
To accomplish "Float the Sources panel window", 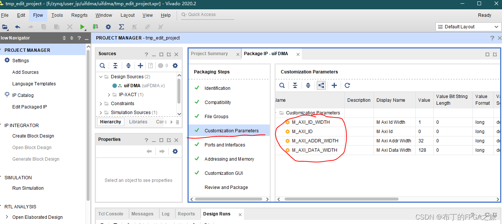I will (169, 54).
